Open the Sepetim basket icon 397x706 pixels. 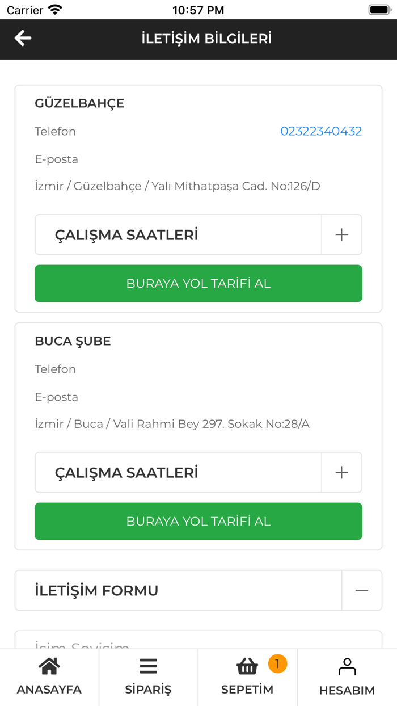coord(247,667)
